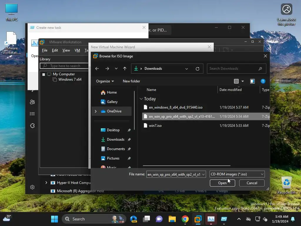Refresh the Downloads folder
Image resolution: width=301 pixels, height=226 pixels.
[197, 69]
